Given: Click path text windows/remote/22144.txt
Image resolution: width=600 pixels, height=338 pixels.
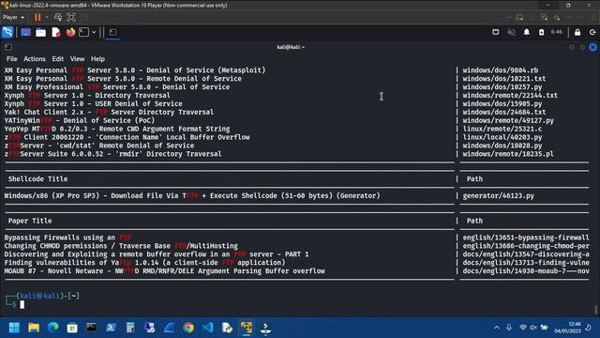Looking at the screenshot, I should (510, 96).
